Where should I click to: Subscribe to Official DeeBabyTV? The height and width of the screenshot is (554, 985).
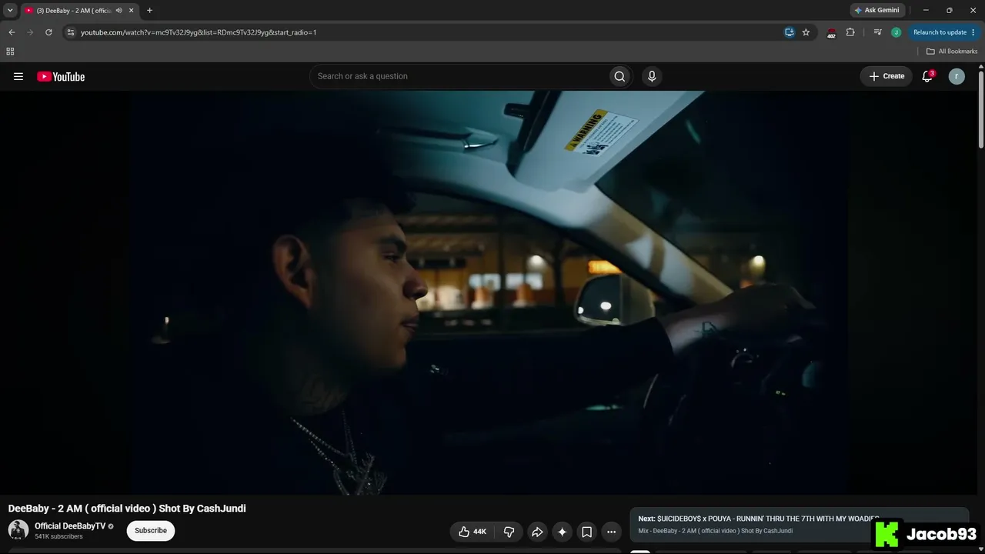151,530
